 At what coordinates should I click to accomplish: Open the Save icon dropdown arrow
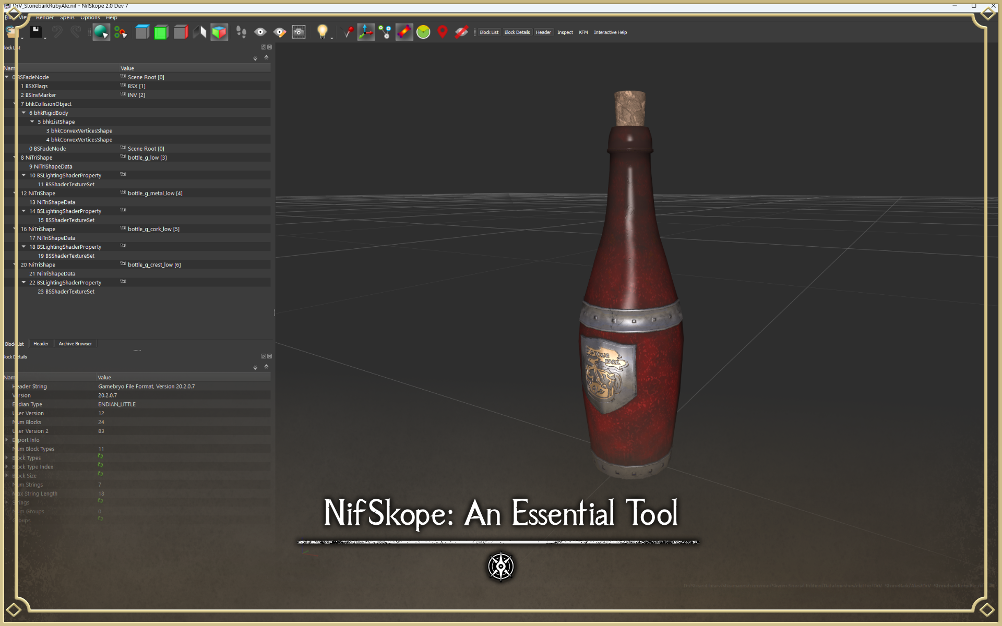[45, 38]
